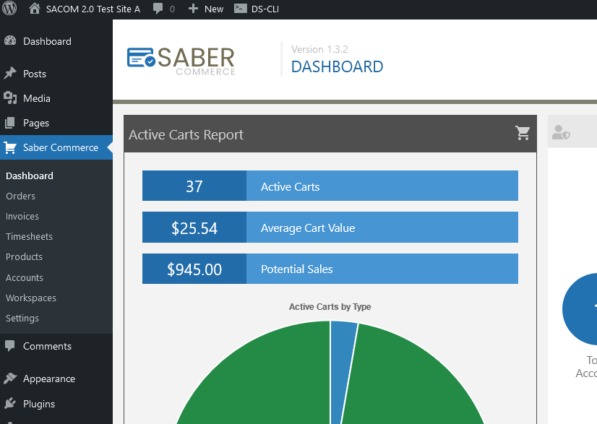
Task: Open the Products submenu
Action: point(24,256)
